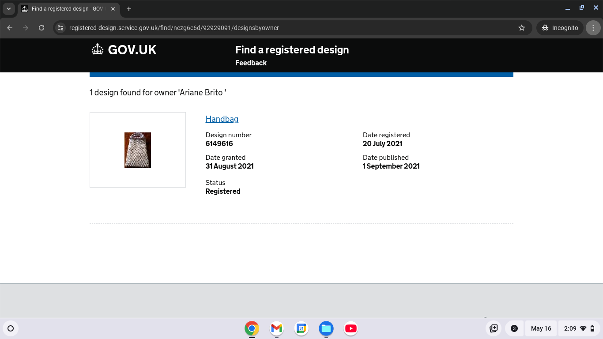Open the May 16 calendar date chip

click(x=541, y=328)
